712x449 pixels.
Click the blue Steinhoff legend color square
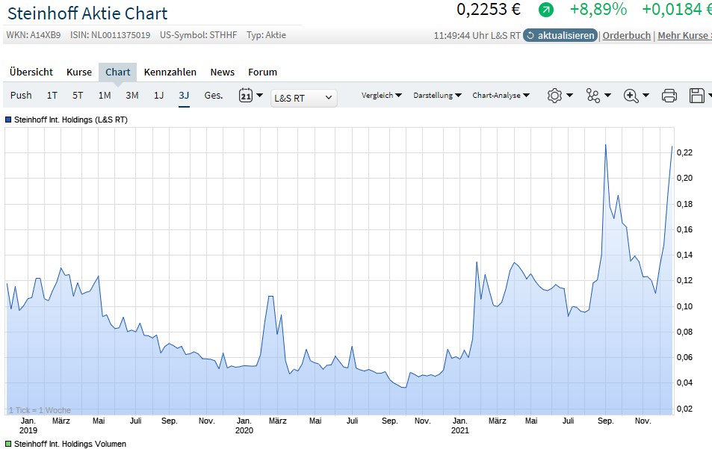pyautogui.click(x=7, y=119)
